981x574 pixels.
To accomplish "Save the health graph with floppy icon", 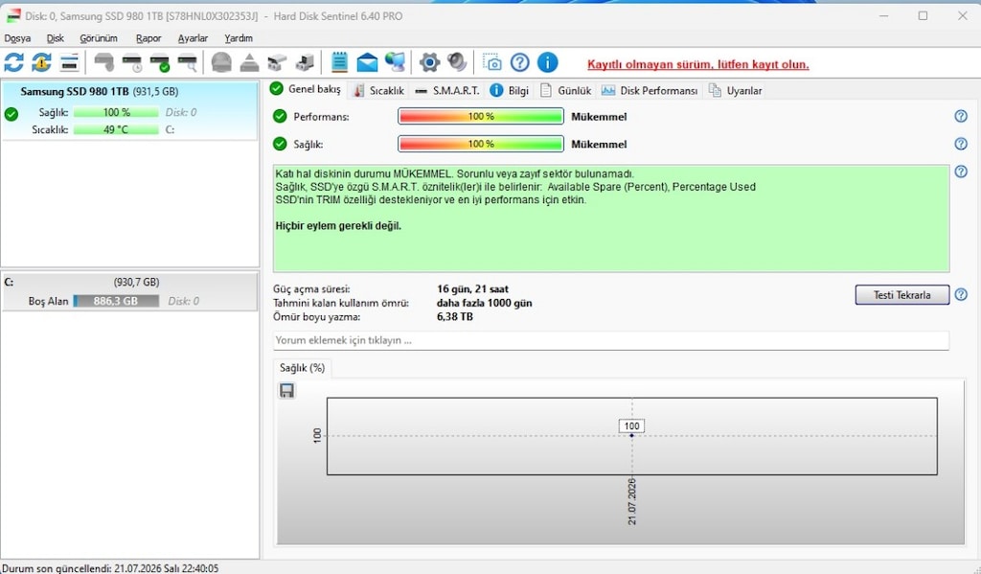I will [286, 391].
